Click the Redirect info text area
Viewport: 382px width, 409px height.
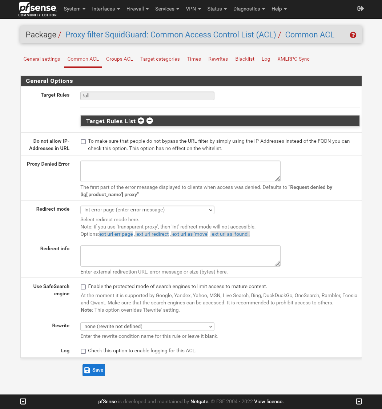tap(180, 256)
